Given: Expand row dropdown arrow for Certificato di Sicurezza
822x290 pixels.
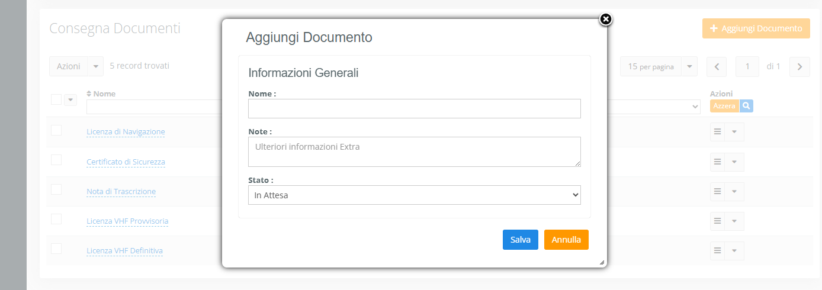Looking at the screenshot, I should pos(734,162).
